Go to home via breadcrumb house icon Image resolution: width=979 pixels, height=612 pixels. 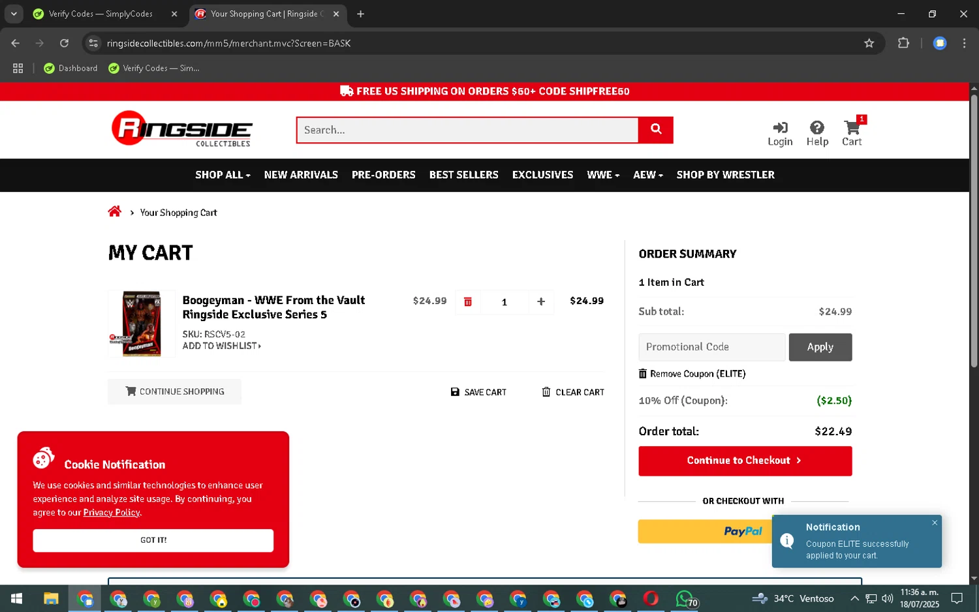[115, 211]
